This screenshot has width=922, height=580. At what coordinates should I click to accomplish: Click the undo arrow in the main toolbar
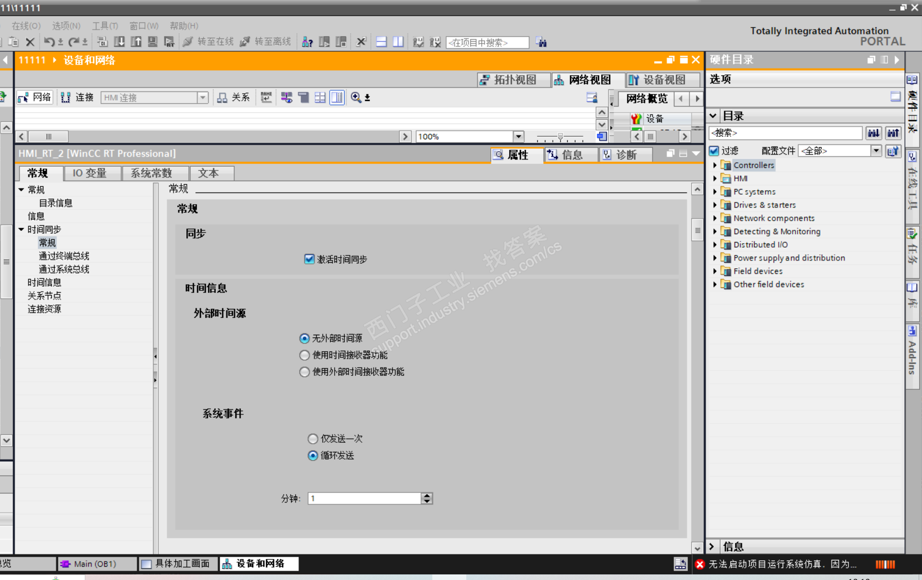(49, 42)
